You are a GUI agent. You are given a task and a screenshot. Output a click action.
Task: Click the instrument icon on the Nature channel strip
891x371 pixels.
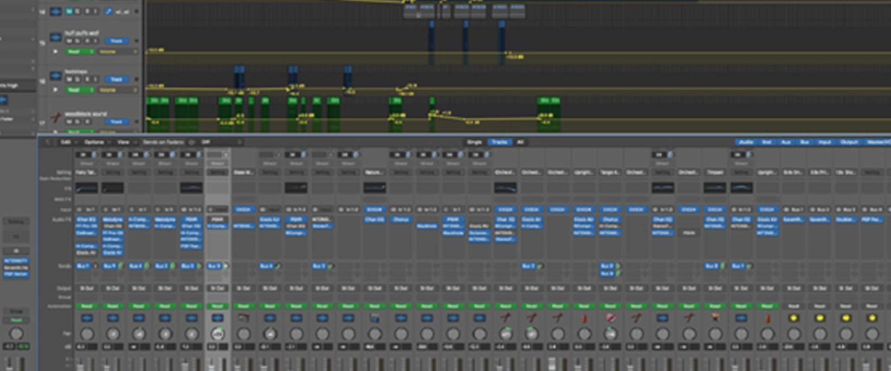374,318
